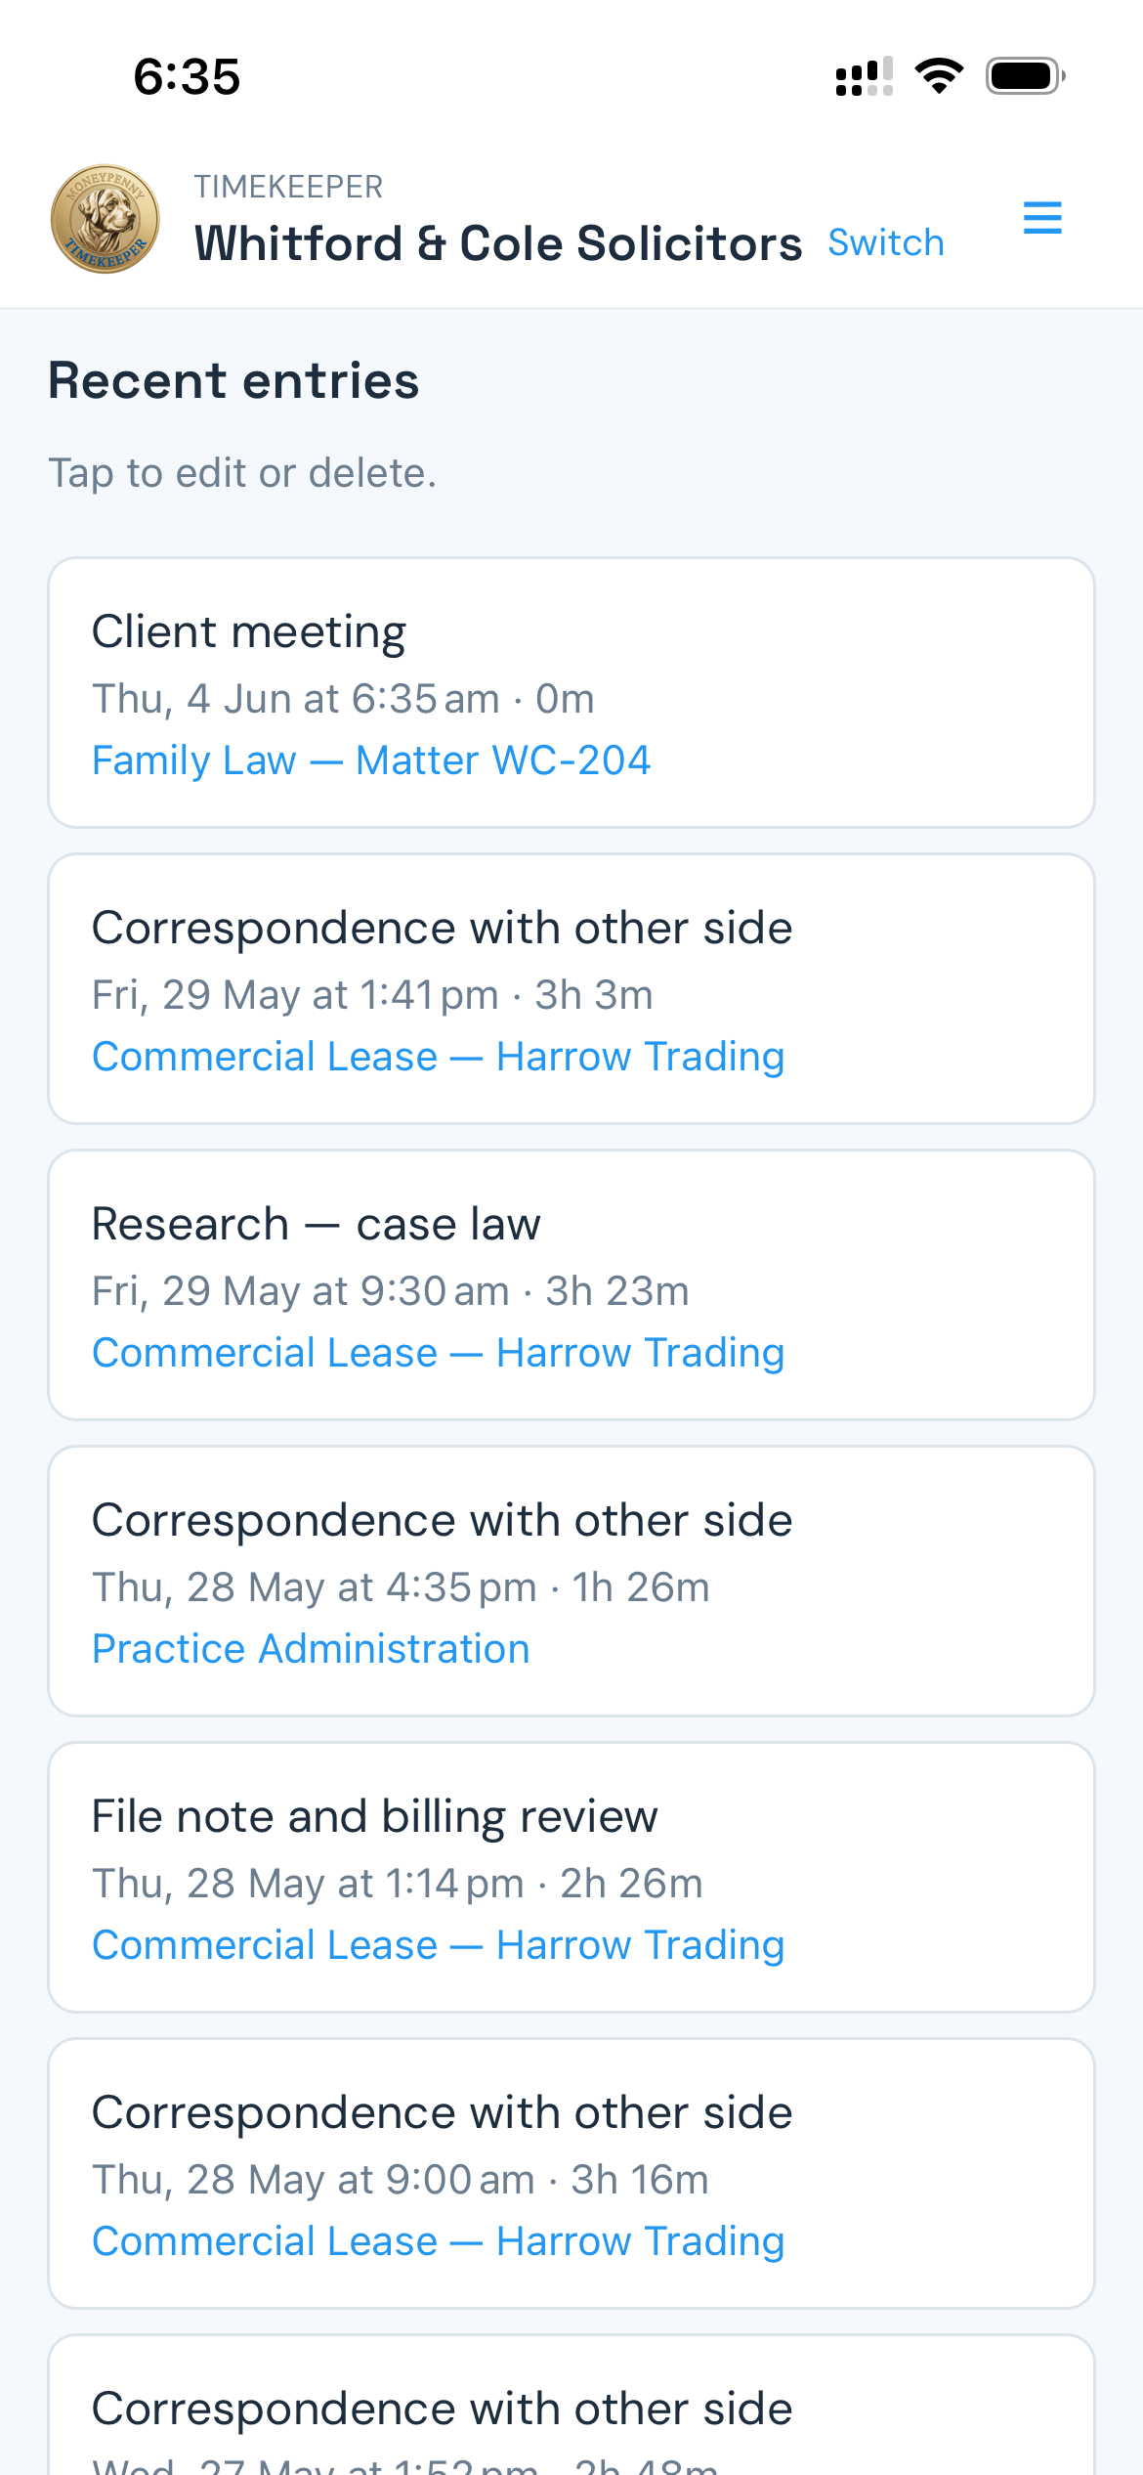The height and width of the screenshot is (2475, 1143).
Task: Open the 1:41 pm Correspondence entry
Action: (571, 989)
